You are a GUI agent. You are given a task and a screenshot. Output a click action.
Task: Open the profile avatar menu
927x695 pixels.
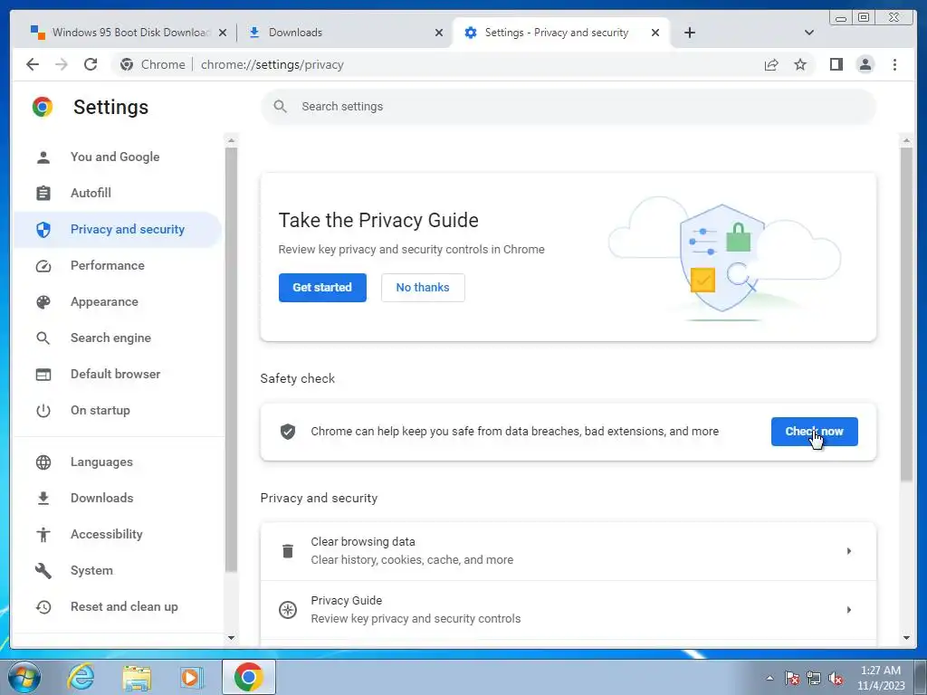point(865,64)
